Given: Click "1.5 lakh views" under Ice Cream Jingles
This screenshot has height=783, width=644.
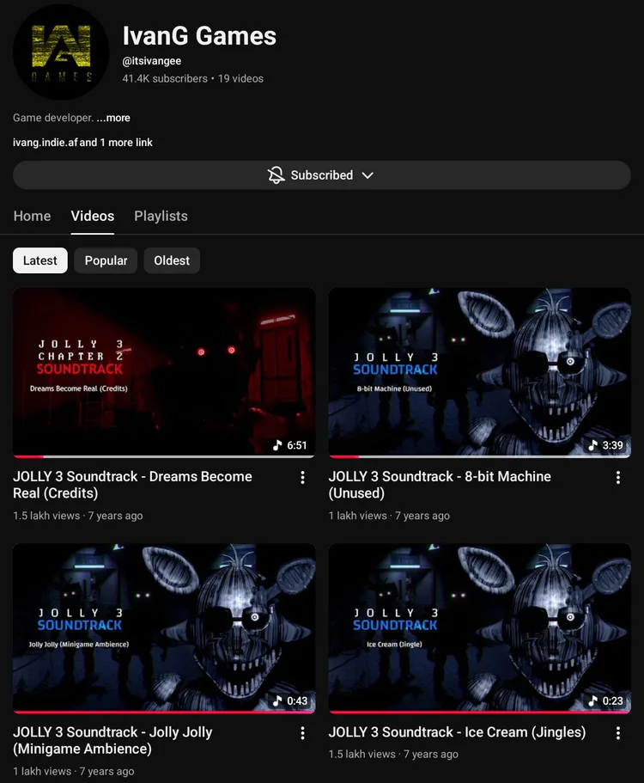Looking at the screenshot, I should (x=362, y=755).
